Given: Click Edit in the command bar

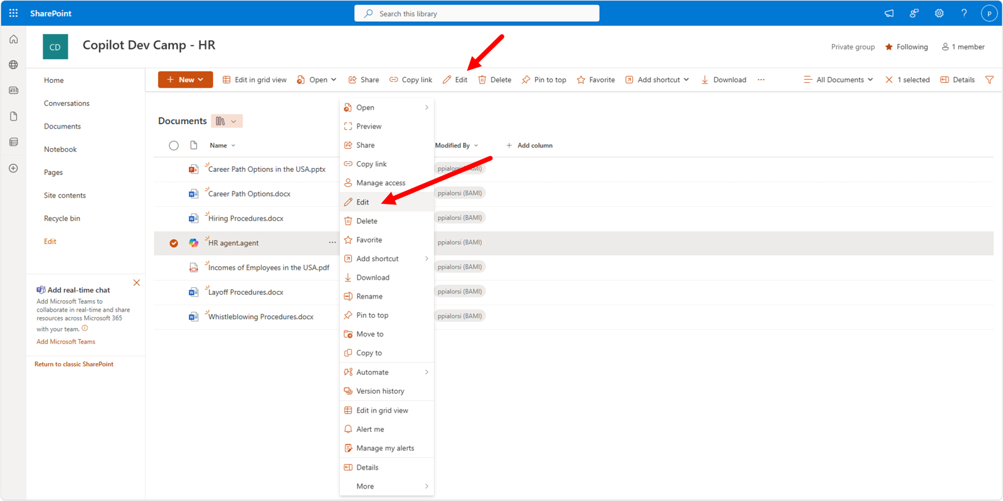Looking at the screenshot, I should coord(455,80).
